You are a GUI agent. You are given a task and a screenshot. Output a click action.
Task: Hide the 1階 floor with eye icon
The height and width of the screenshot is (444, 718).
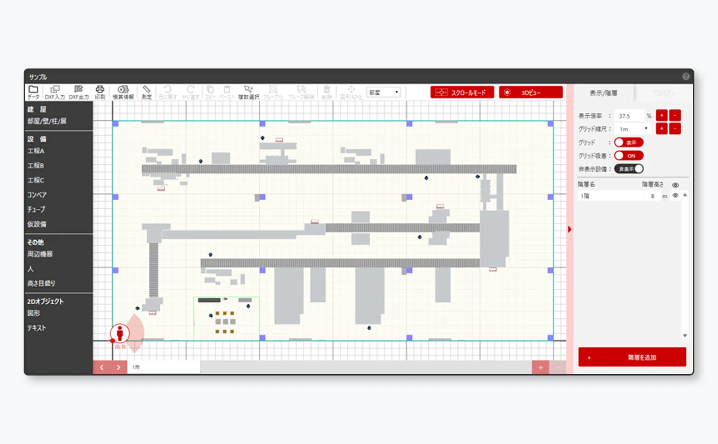point(675,196)
